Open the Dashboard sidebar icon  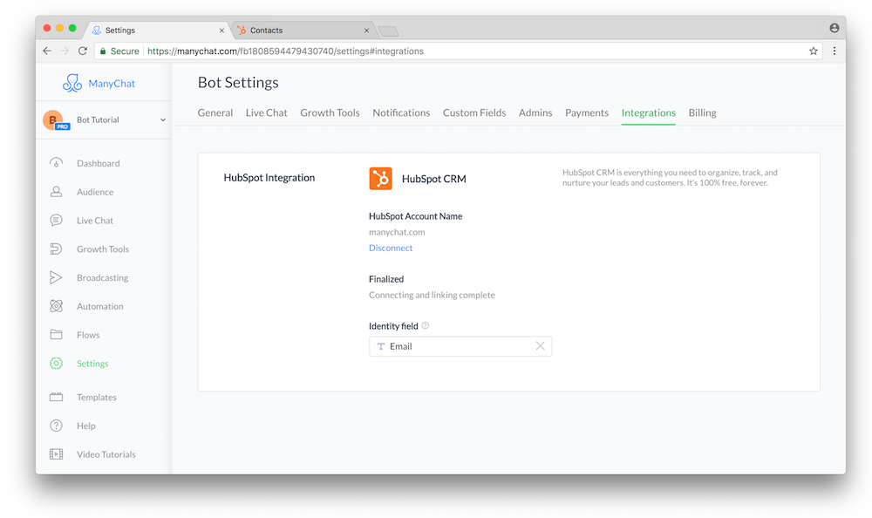point(56,163)
